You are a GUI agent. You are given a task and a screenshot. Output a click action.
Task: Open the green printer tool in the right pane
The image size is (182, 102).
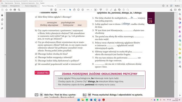[180, 58]
